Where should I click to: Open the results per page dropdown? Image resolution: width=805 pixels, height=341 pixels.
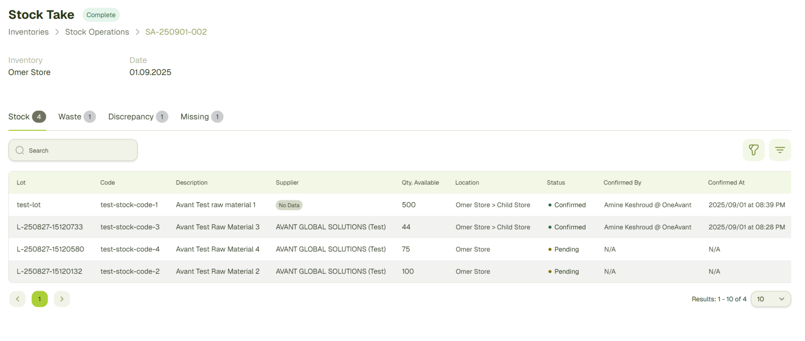[770, 299]
